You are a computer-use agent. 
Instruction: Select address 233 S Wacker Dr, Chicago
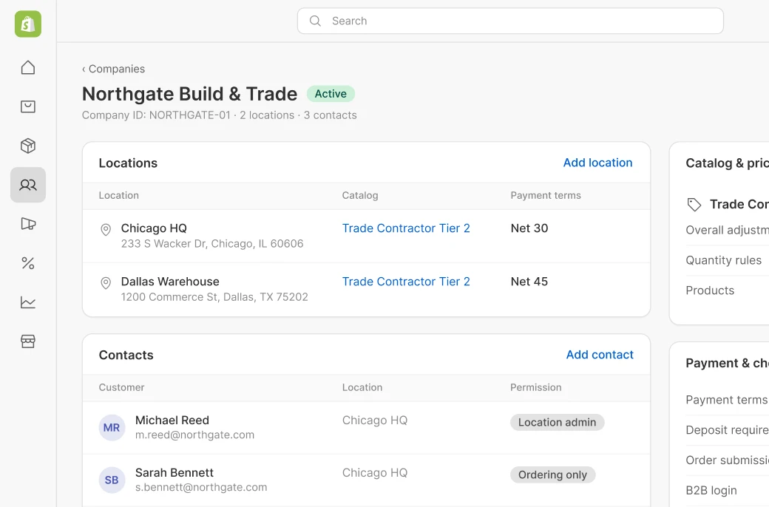coord(212,244)
